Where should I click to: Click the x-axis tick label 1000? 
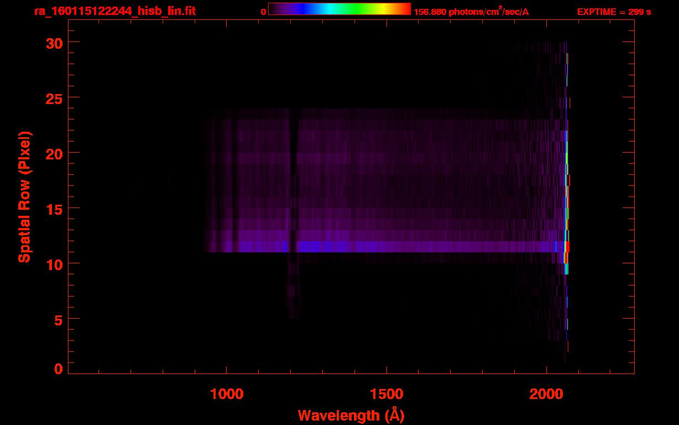pyautogui.click(x=227, y=393)
